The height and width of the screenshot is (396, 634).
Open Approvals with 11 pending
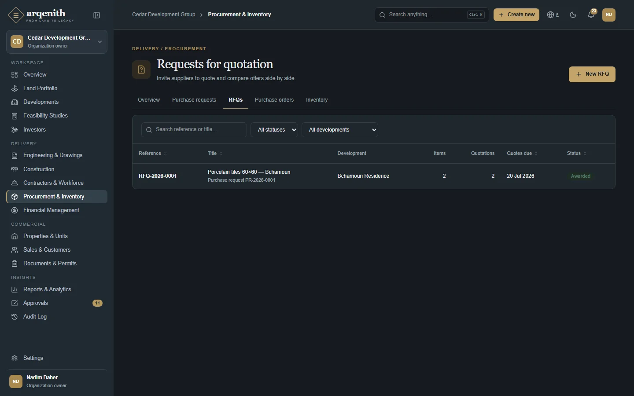(57, 303)
